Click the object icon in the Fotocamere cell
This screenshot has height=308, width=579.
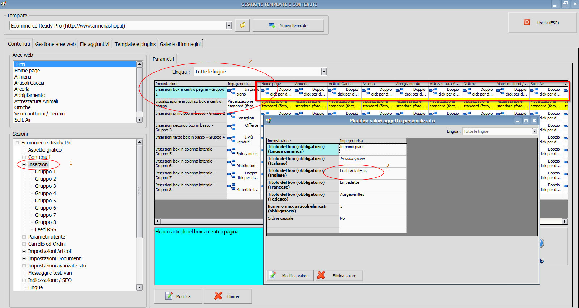(231, 151)
